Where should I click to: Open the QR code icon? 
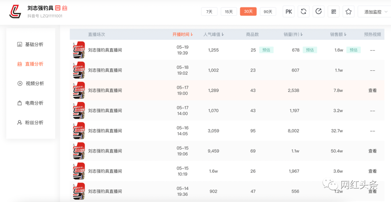coord(333,12)
